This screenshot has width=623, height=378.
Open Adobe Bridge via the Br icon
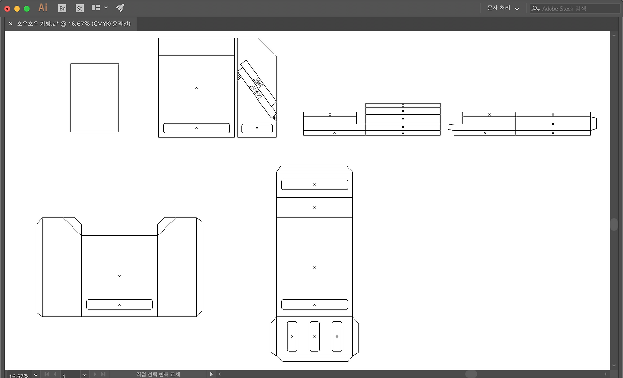(x=62, y=8)
